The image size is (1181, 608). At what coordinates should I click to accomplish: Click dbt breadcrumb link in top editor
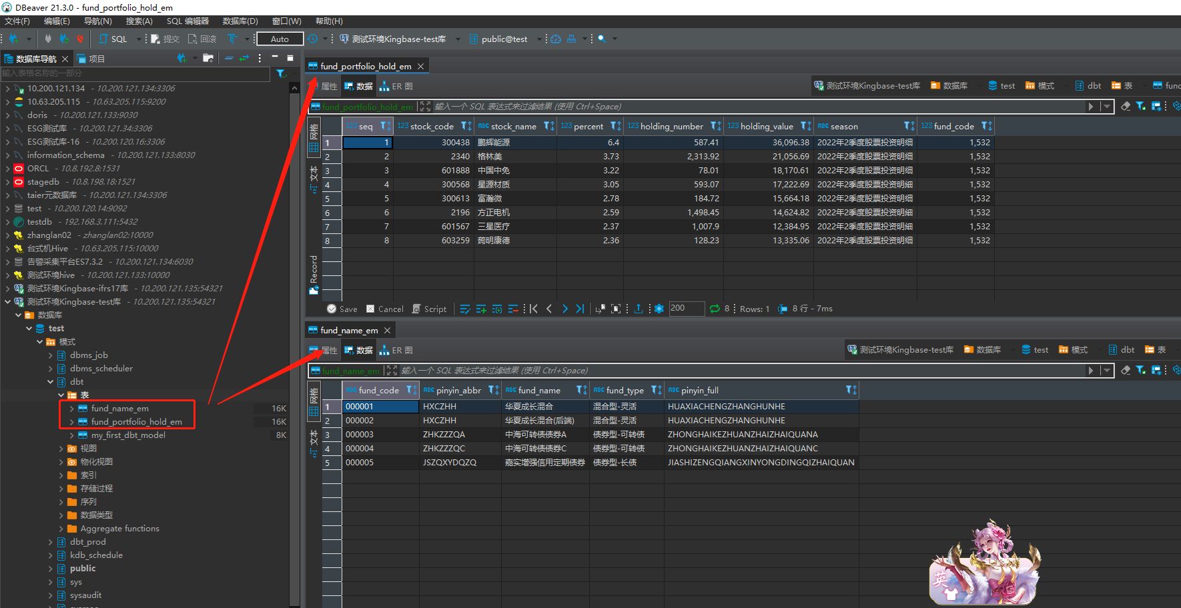pyautogui.click(x=1088, y=85)
